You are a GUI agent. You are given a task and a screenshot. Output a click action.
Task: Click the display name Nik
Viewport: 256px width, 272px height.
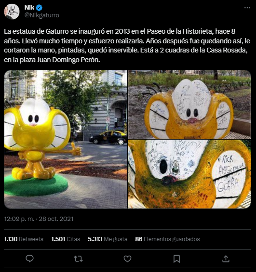coord(29,8)
